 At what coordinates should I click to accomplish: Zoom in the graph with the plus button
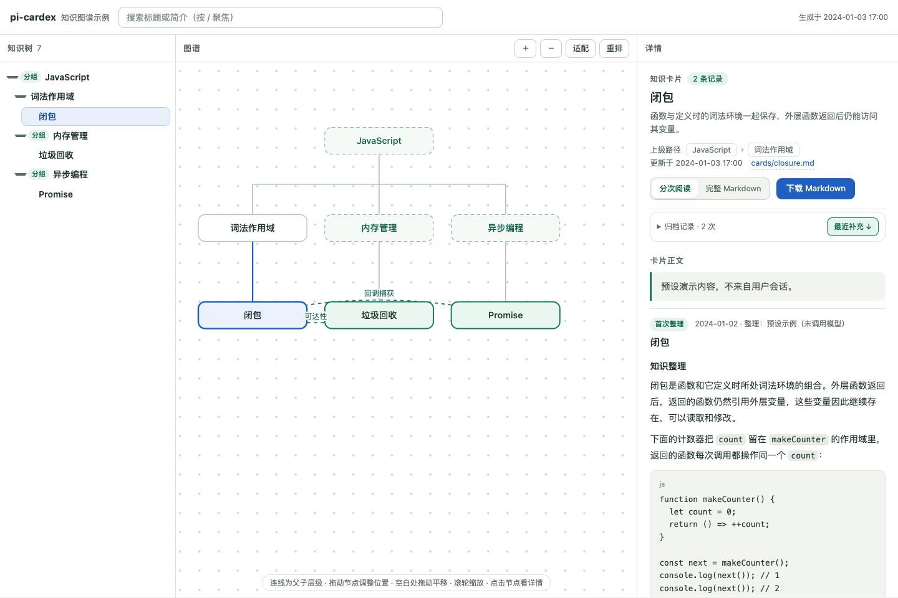click(x=525, y=49)
